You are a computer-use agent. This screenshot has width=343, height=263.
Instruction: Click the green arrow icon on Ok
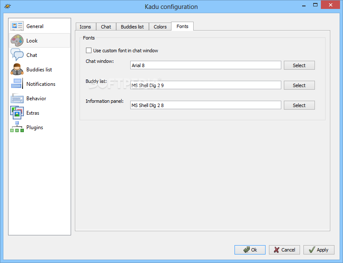tap(246, 250)
